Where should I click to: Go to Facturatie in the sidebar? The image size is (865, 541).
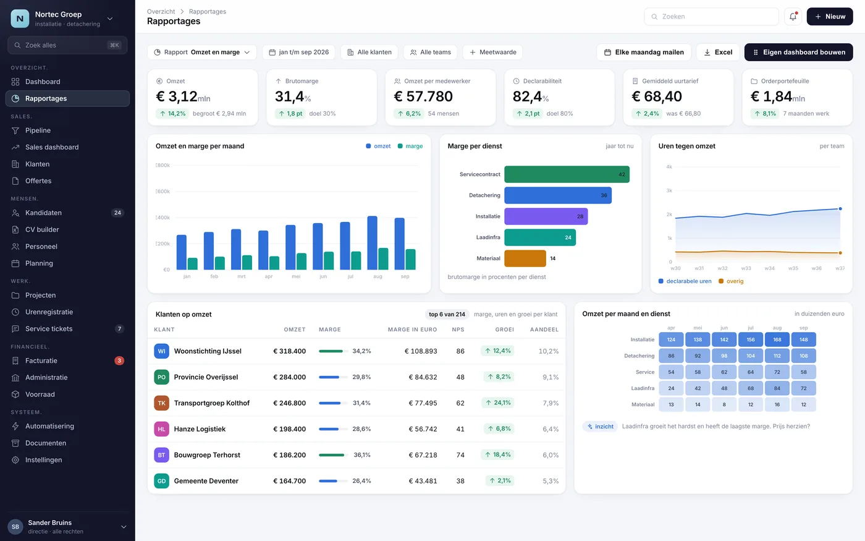point(67,360)
